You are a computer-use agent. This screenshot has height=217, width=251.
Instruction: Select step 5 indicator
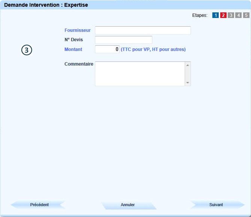pyautogui.click(x=246, y=15)
